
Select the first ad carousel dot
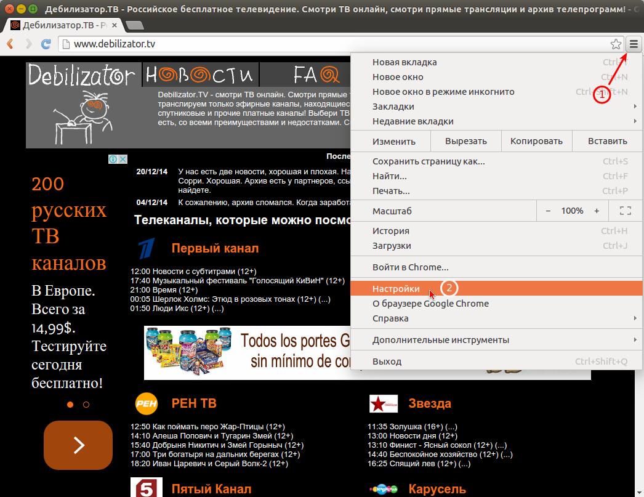pos(70,405)
